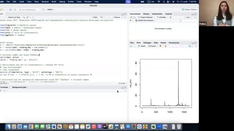Open the Tools menu
Image resolution: width=234 pixels, height=131 pixels.
coord(79,1)
